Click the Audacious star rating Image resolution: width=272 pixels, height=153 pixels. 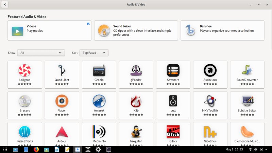click(210, 84)
